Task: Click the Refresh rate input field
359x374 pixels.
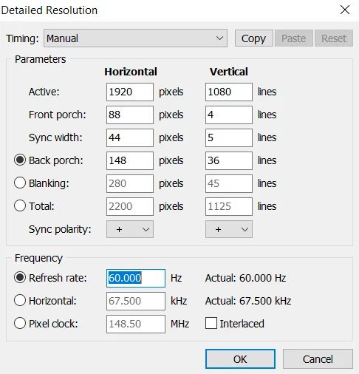Action: (136, 278)
